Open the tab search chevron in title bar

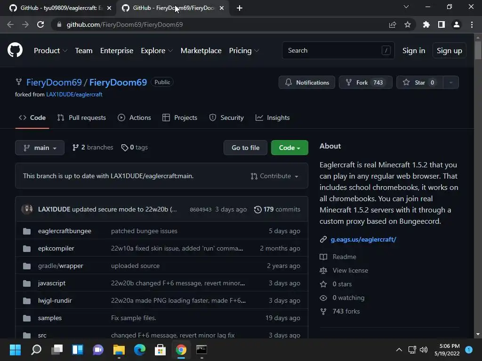[406, 7]
